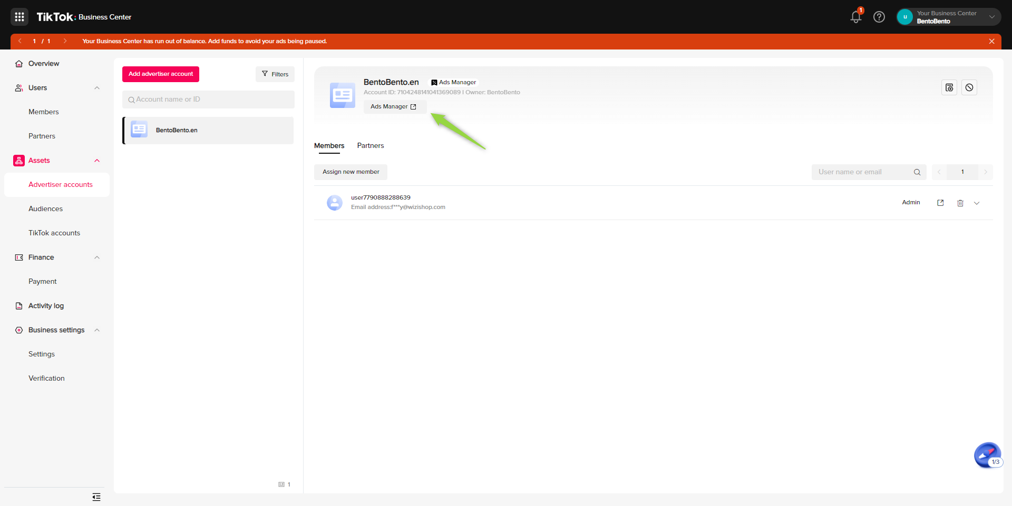Focus the User name or email search
This screenshot has width=1012, height=506.
pyautogui.click(x=869, y=172)
